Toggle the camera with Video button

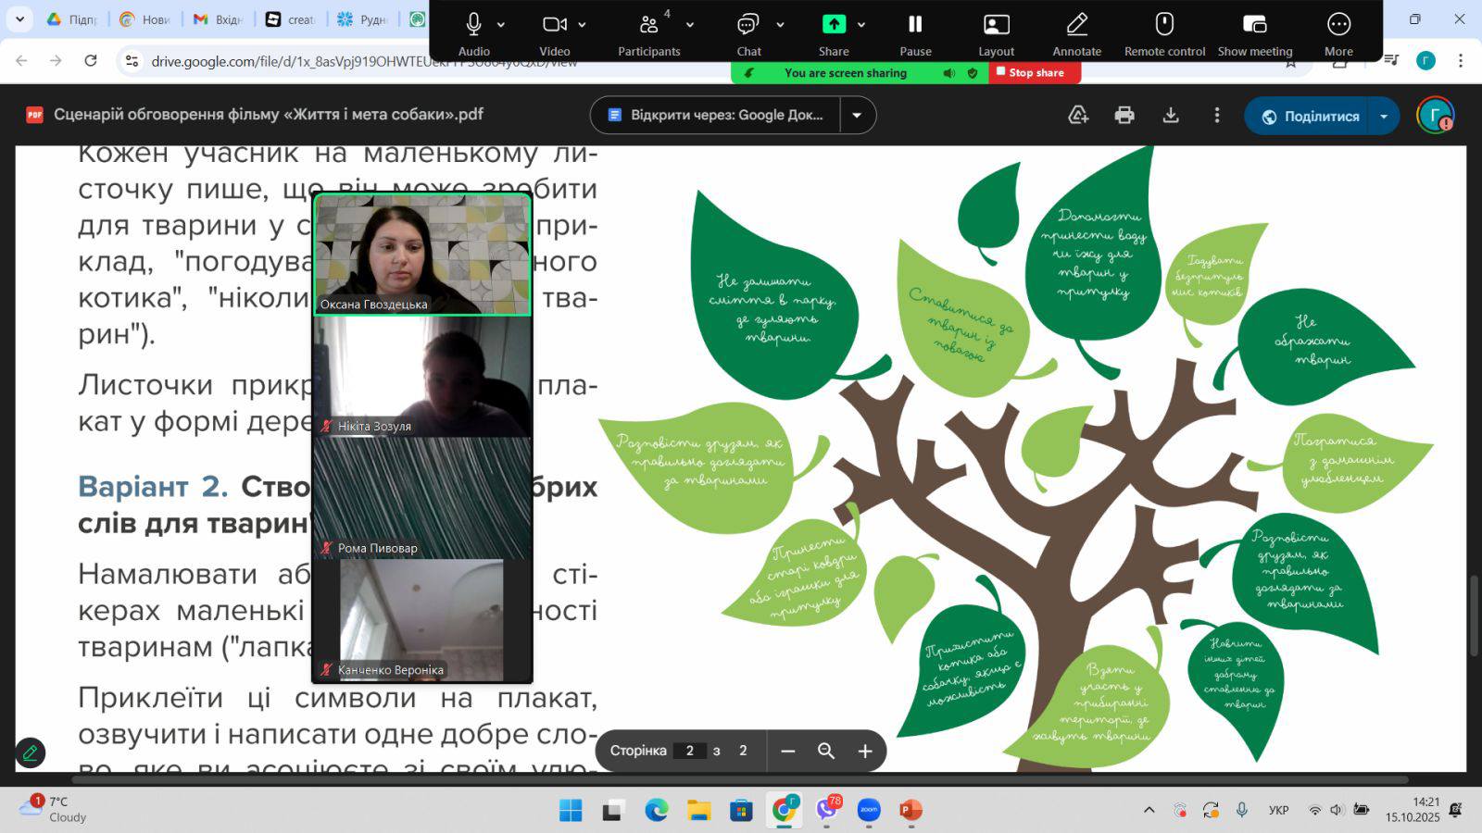coord(555,33)
